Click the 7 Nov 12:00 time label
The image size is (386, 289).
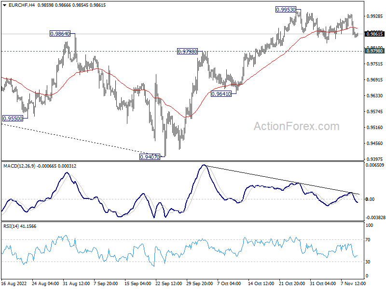pos(353,283)
